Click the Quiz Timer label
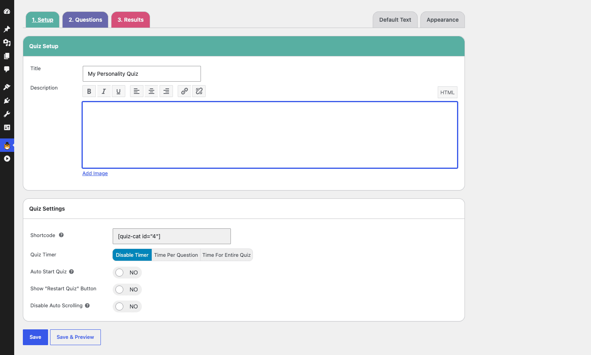 tap(43, 255)
